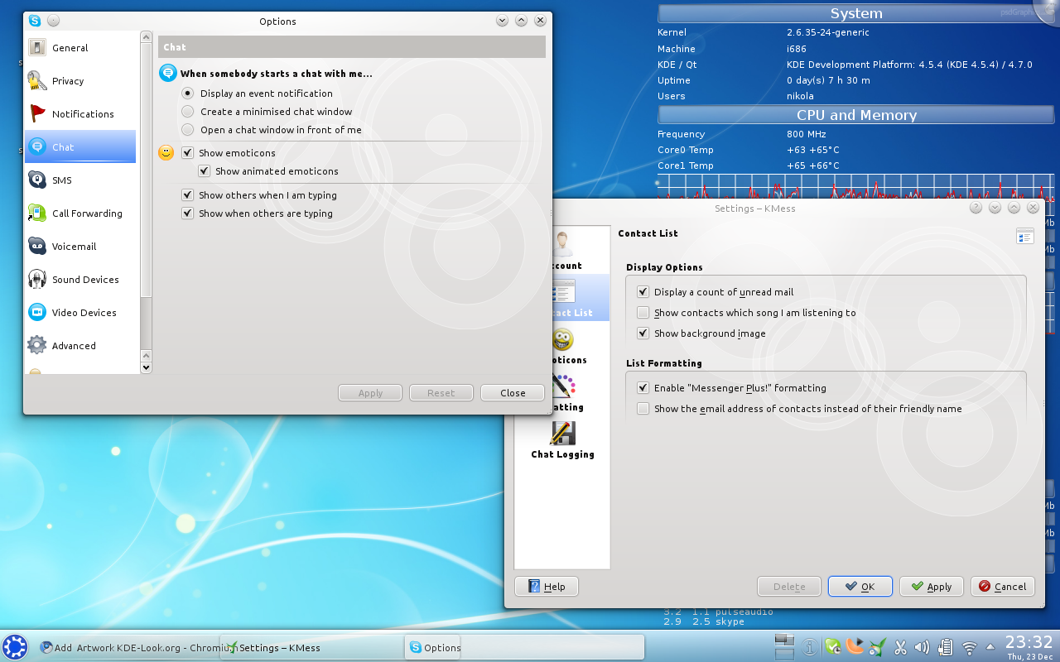The image size is (1060, 662).
Task: Select the Chat category in Options sidebar
Action: (x=80, y=146)
